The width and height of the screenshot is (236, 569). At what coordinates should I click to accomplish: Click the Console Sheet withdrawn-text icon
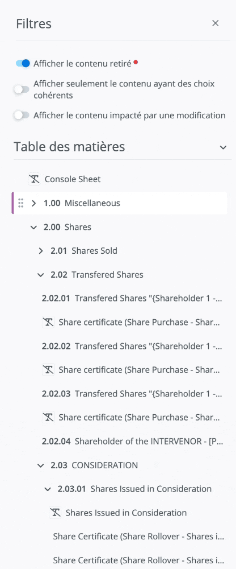point(34,179)
